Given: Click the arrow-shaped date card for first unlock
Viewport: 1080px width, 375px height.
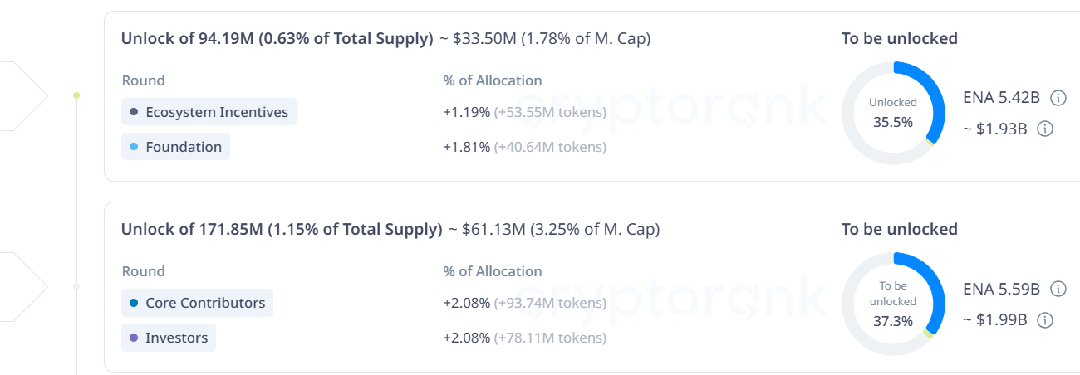Looking at the screenshot, I should pos(21,95).
